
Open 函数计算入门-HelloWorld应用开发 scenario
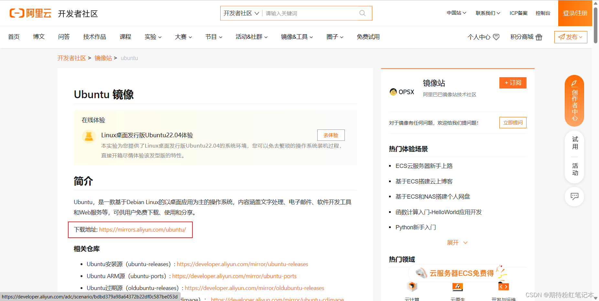point(439,212)
